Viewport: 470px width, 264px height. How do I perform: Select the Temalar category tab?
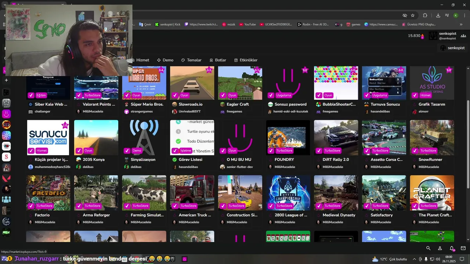(191, 60)
